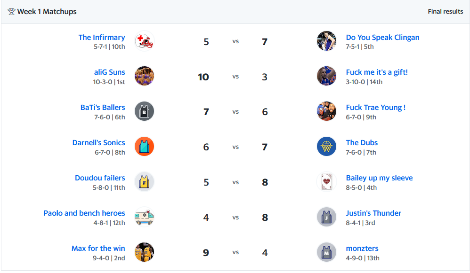The width and height of the screenshot is (470, 273).
Task: Click monzters team jersey icon
Action: [x=326, y=252]
